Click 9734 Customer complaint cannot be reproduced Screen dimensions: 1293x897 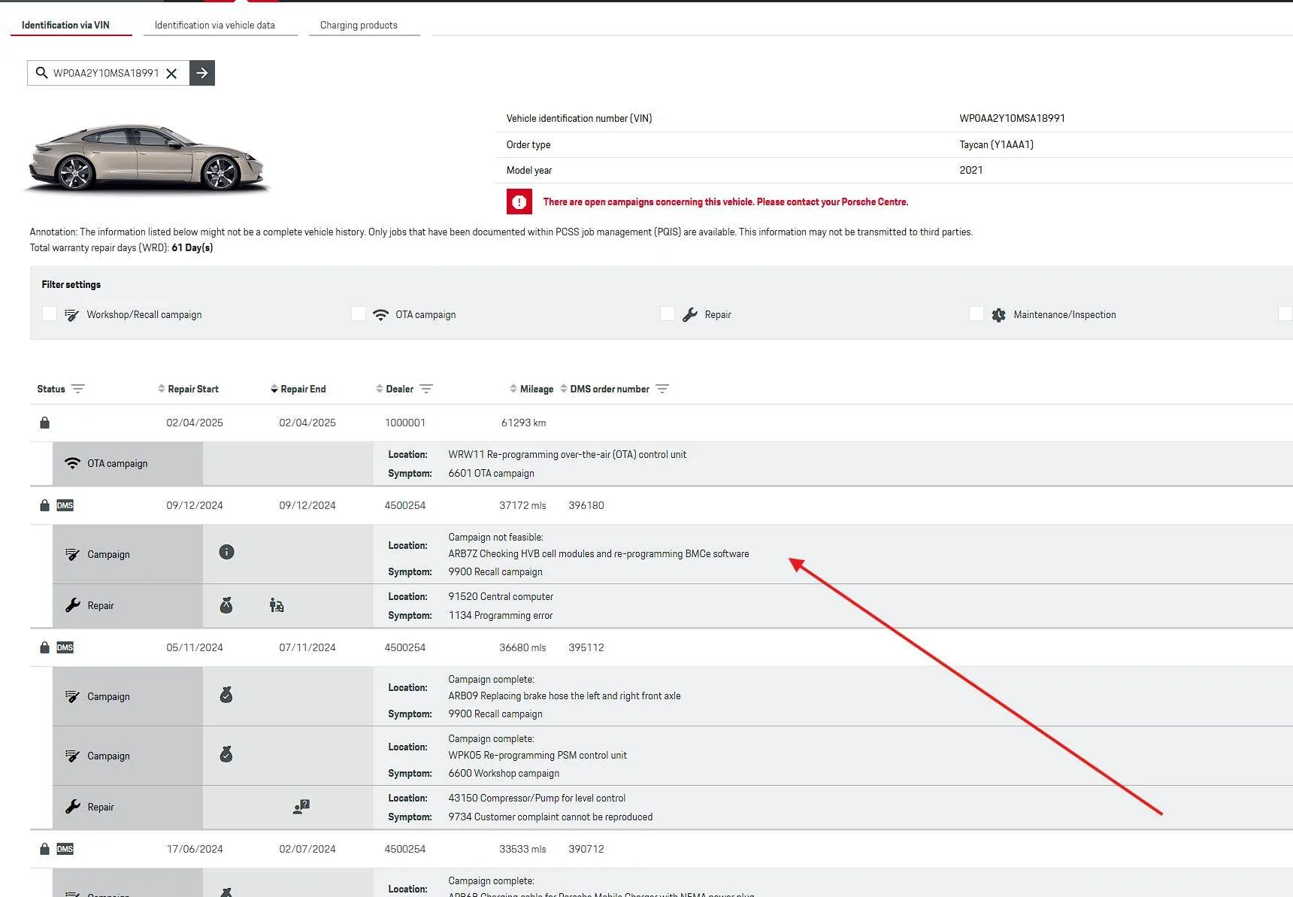point(550,817)
